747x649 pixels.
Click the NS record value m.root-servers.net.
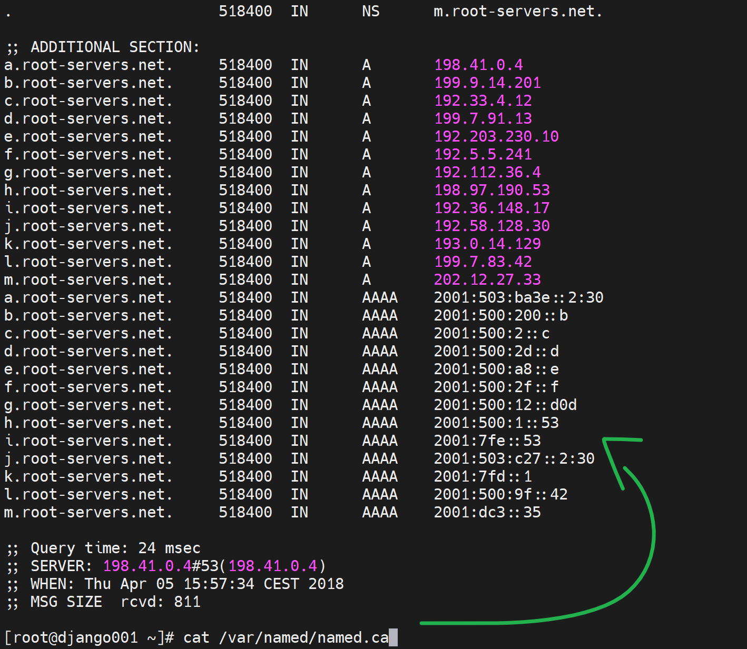[x=517, y=11]
